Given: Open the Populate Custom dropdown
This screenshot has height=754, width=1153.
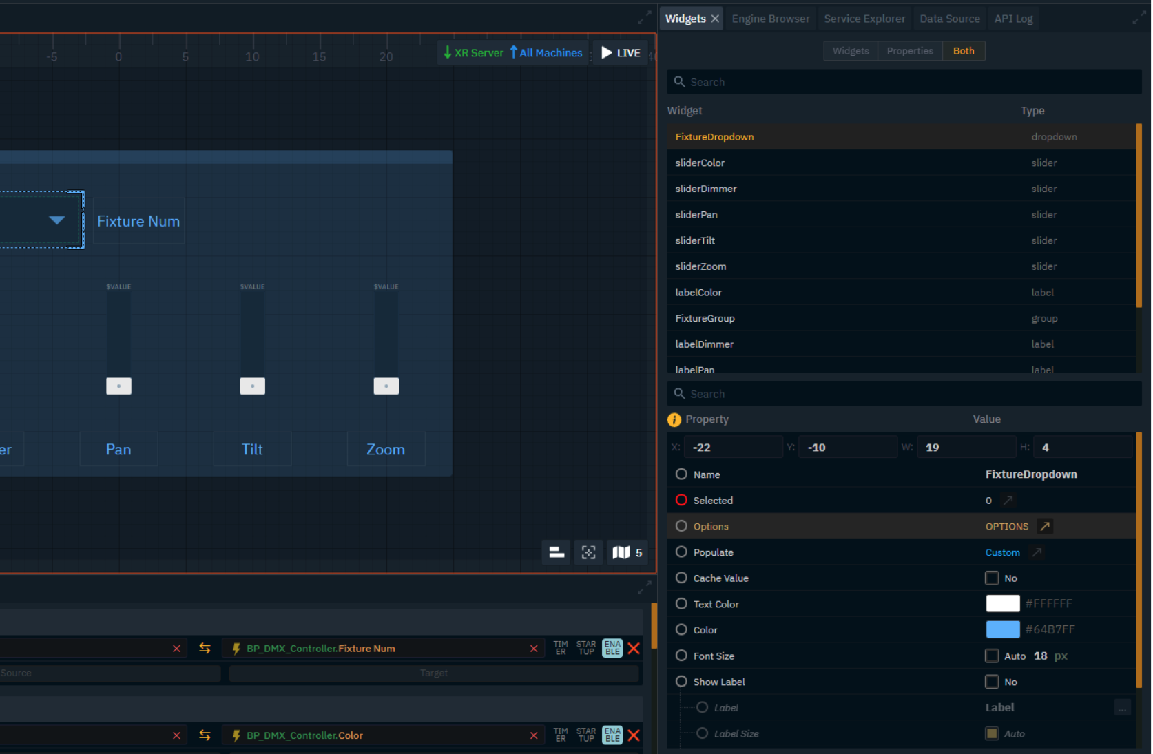Looking at the screenshot, I should (1002, 552).
